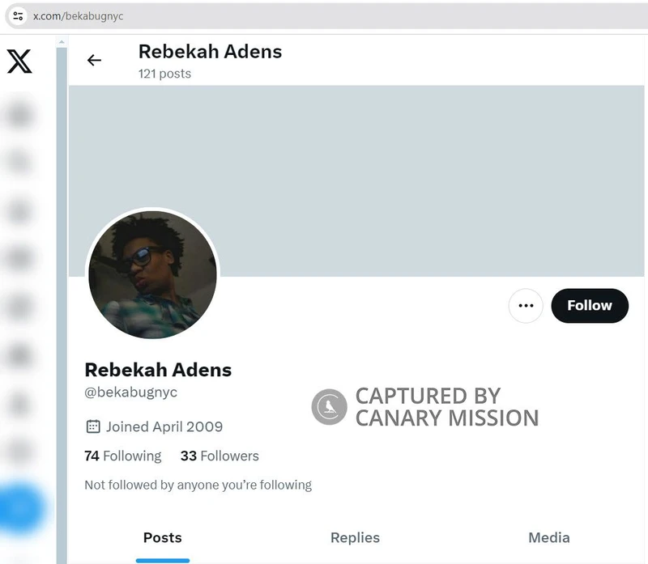Open the 74 Following list
The image size is (648, 564).
pos(122,456)
